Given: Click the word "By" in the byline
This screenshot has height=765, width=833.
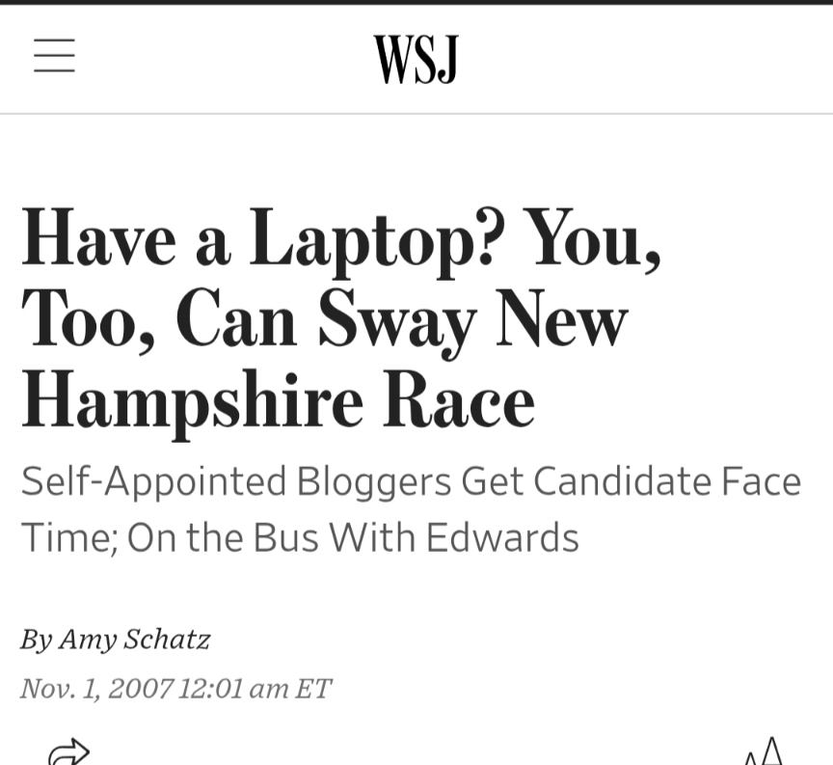Looking at the screenshot, I should coord(37,639).
